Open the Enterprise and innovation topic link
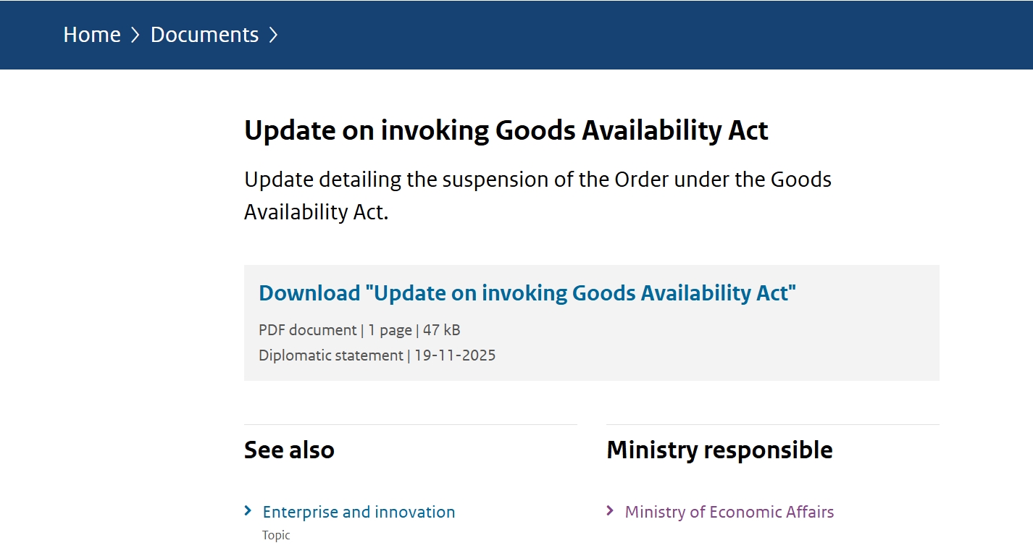 (x=359, y=512)
